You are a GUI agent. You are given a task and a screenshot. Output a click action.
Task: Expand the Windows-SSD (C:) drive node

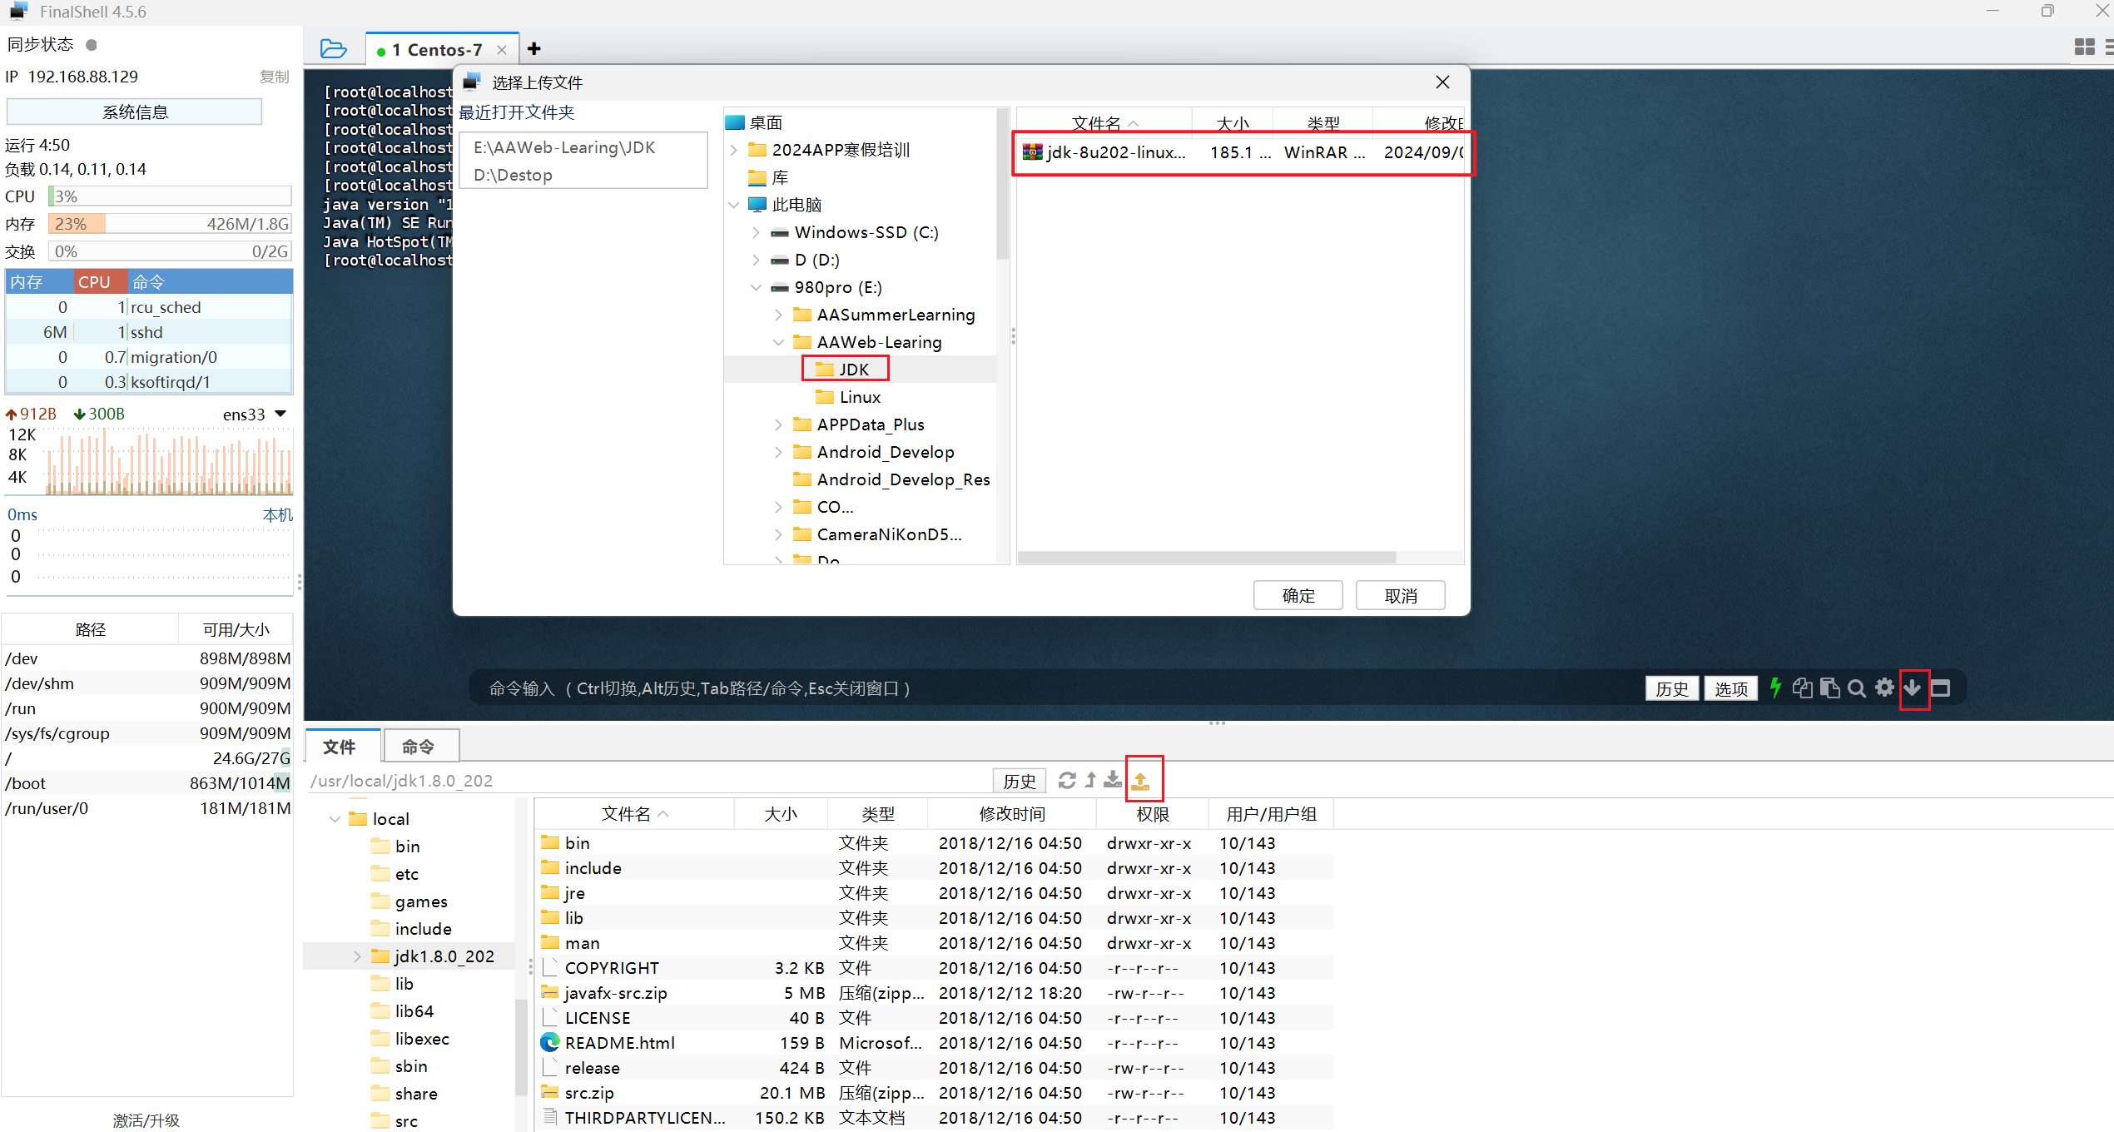[756, 232]
